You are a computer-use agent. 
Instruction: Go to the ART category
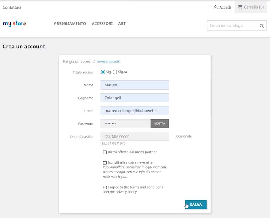coord(122,24)
